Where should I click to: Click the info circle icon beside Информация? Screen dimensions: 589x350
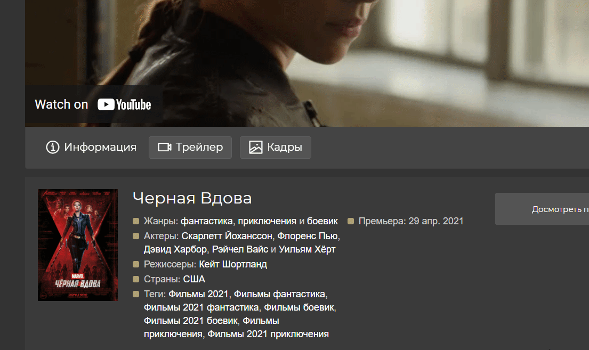coord(53,147)
